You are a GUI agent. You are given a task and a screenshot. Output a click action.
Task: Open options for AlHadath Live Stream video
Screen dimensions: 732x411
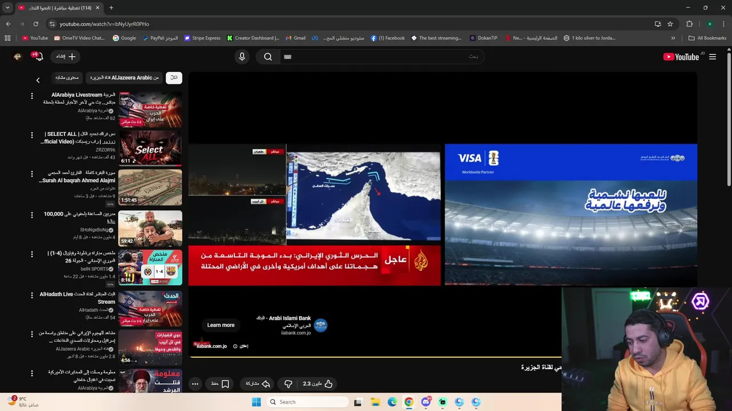32,295
